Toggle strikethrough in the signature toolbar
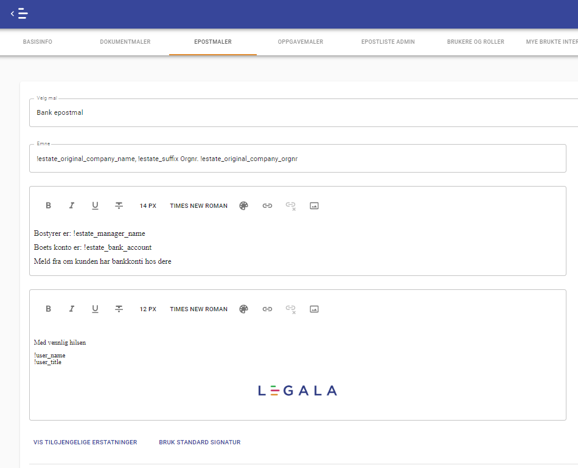The width and height of the screenshot is (578, 468). 119,309
